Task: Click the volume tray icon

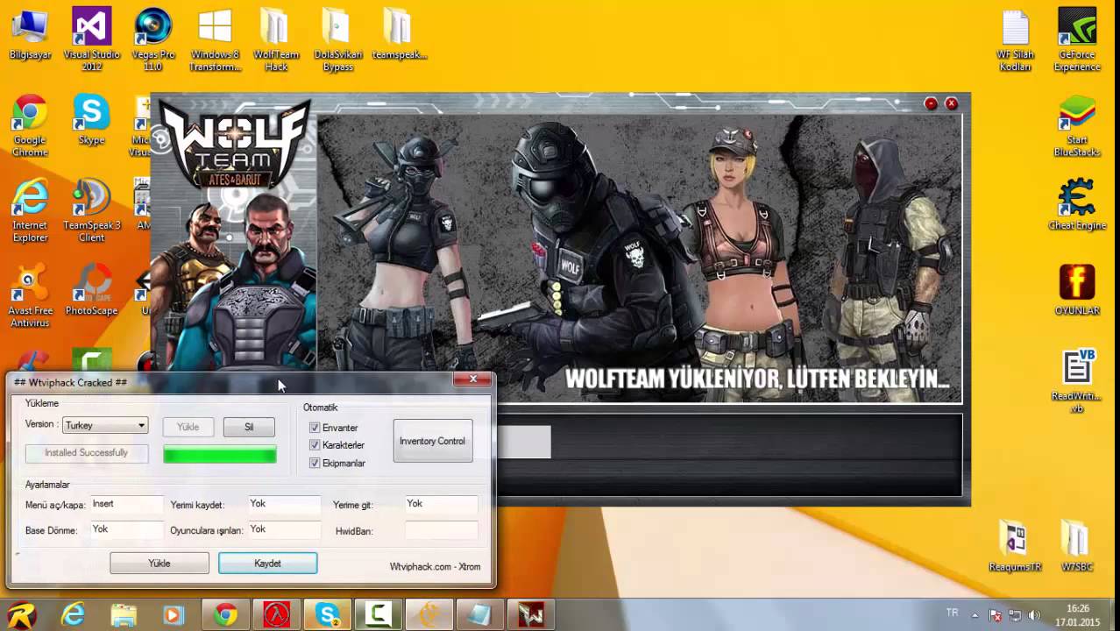Action: (x=1035, y=615)
